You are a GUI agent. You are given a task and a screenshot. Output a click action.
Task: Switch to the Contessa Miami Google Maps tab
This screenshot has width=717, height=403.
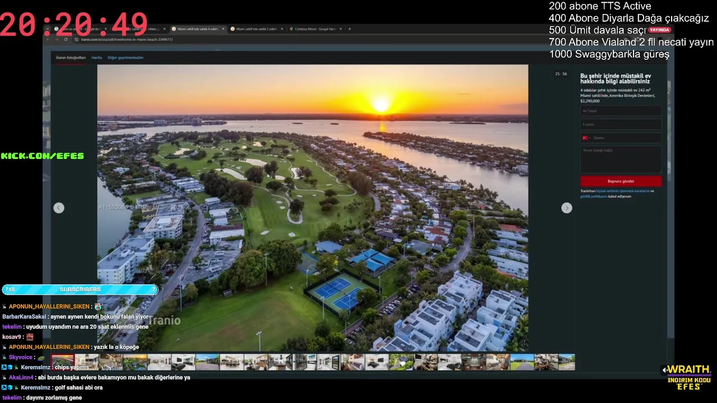click(316, 29)
